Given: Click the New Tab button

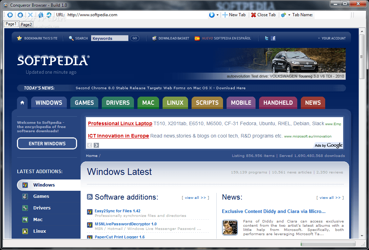Looking at the screenshot, I should coord(234,15).
